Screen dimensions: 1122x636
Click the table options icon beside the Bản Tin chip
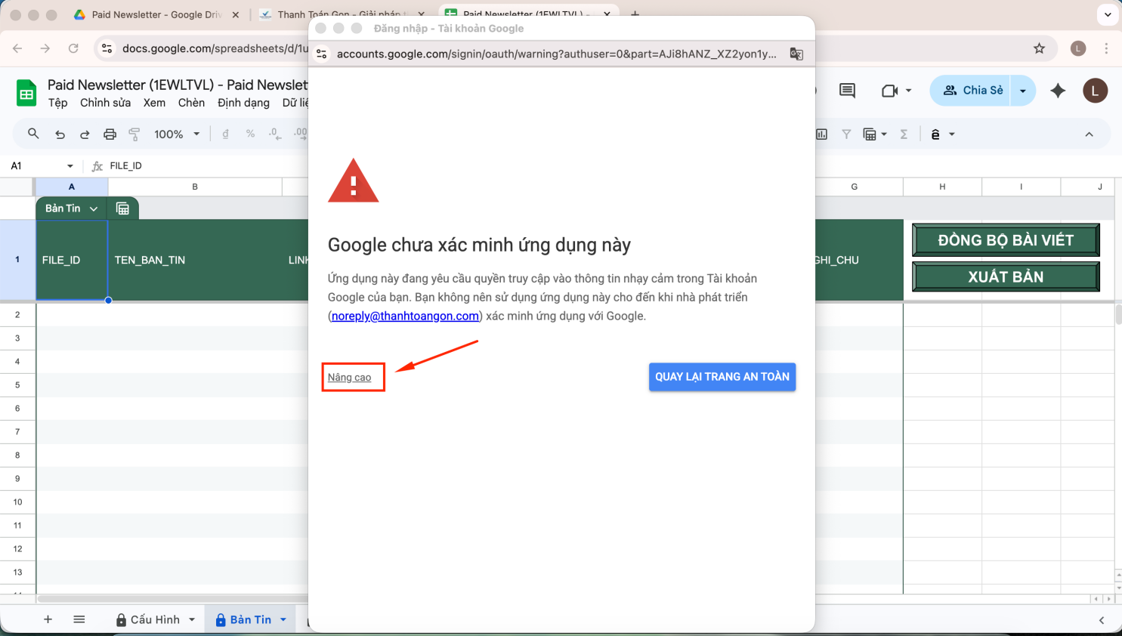(x=122, y=208)
